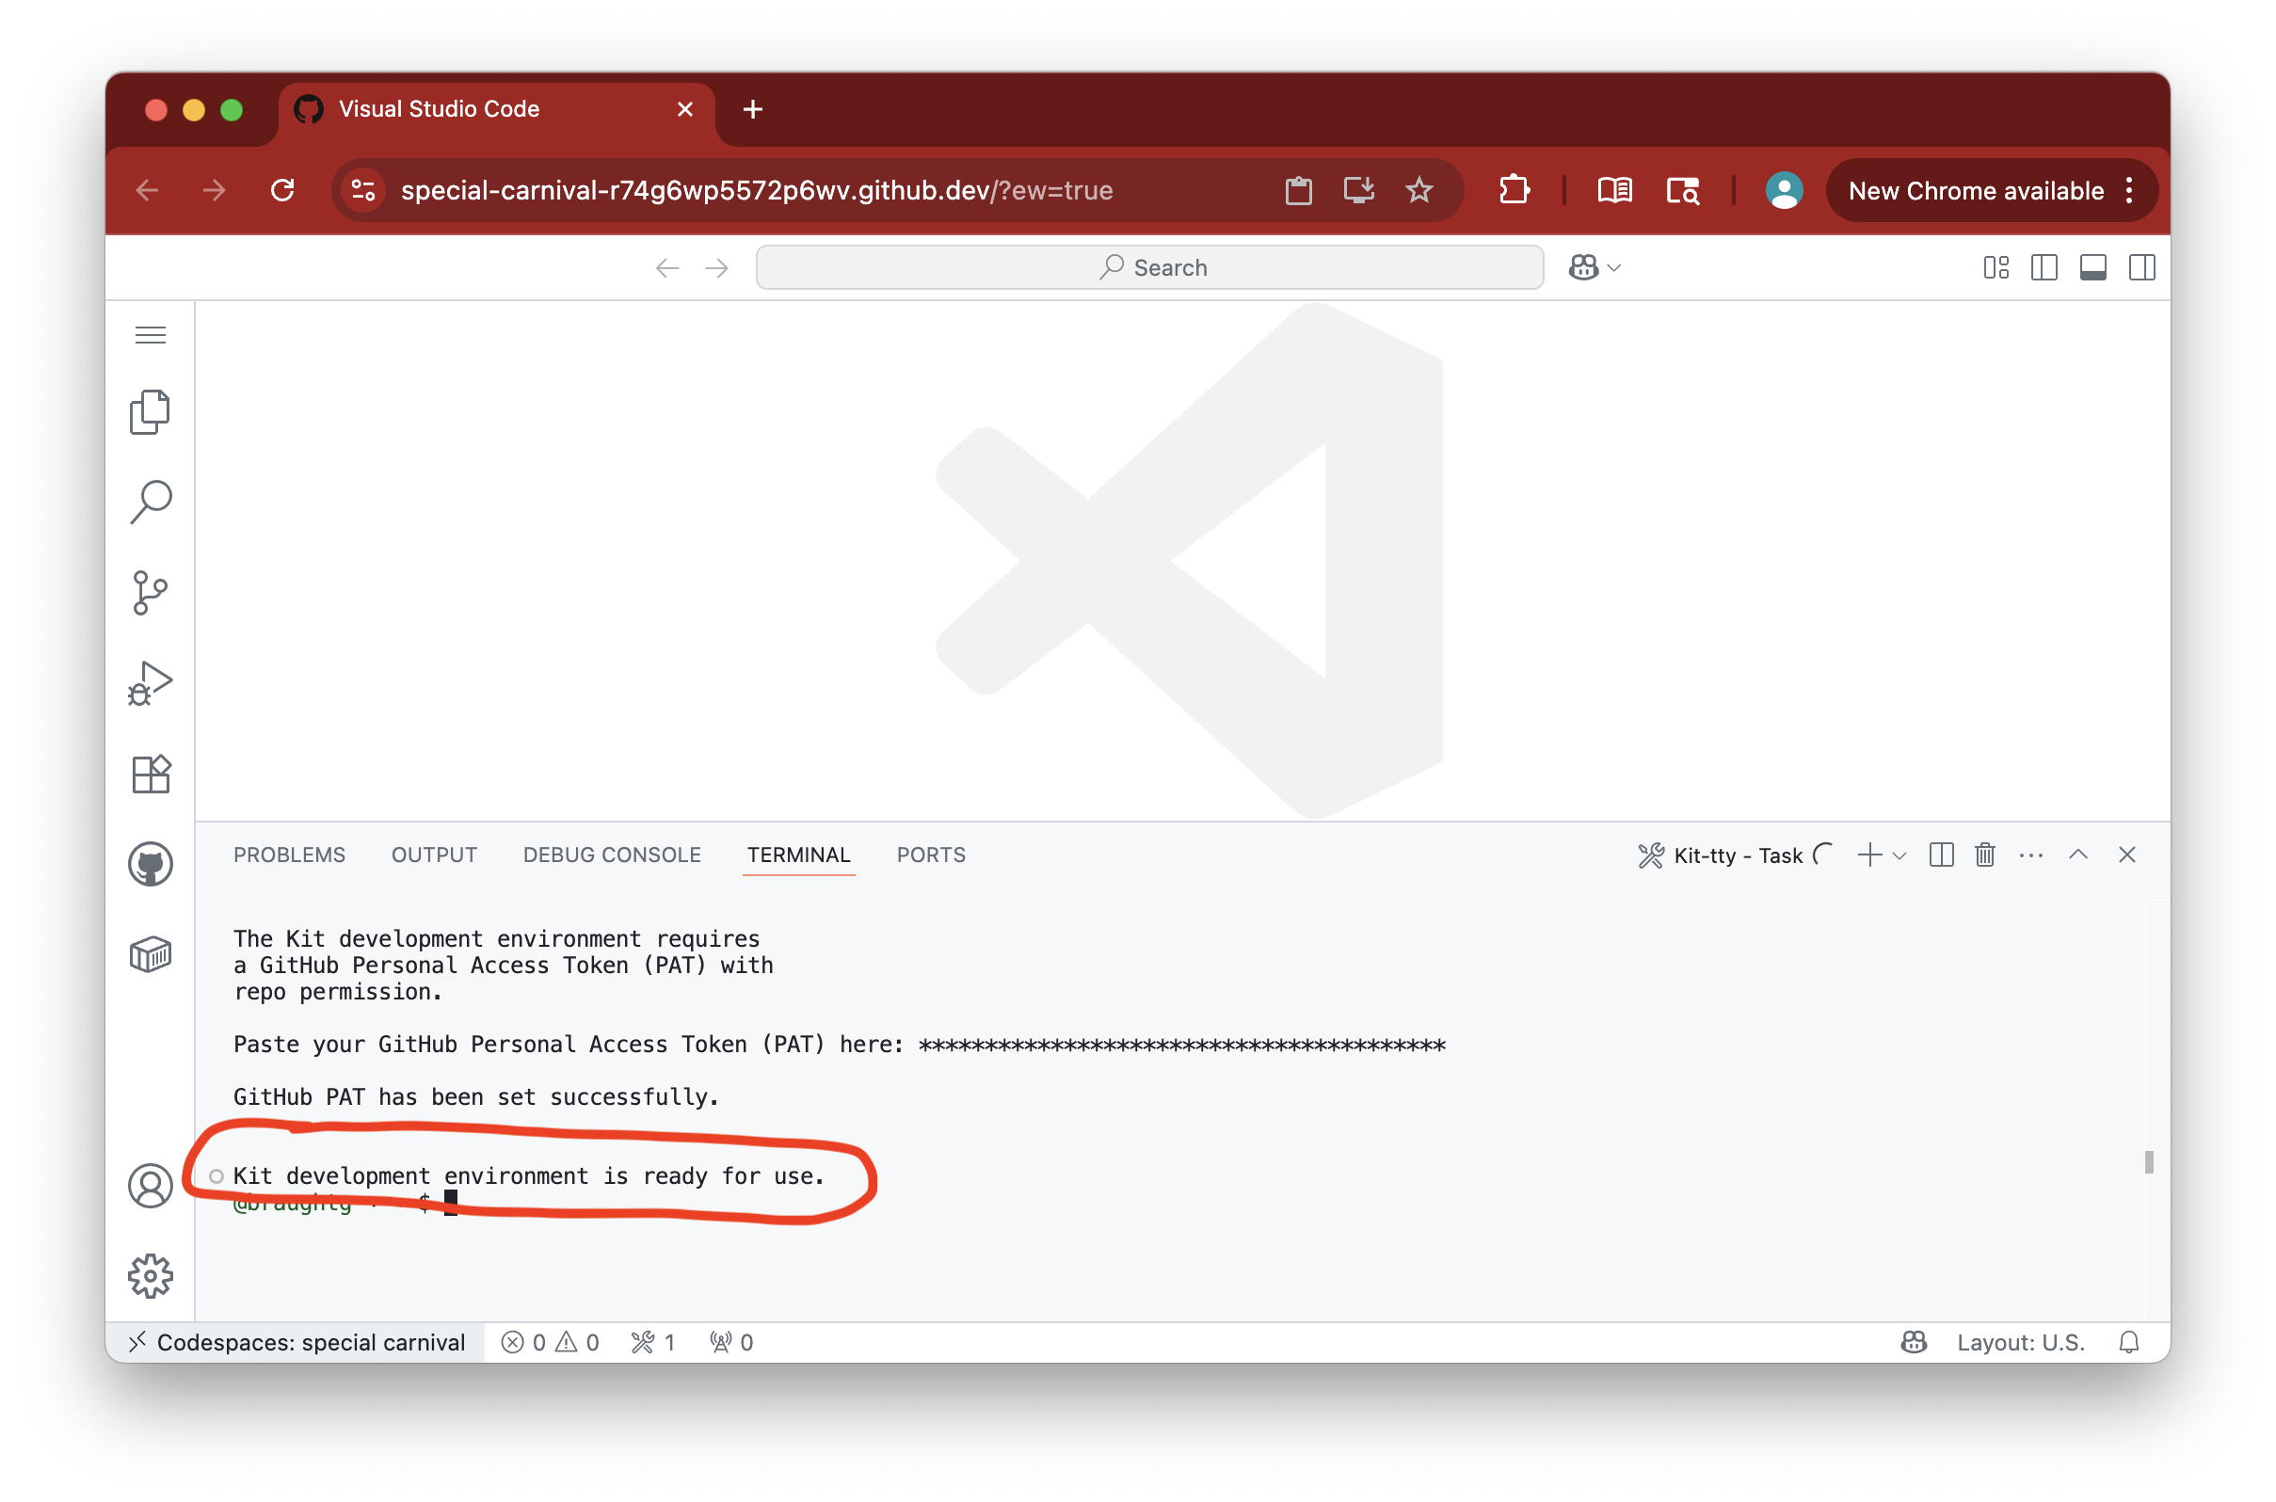Switch to the OUTPUT tab
Image resolution: width=2276 pixels, height=1502 pixels.
[x=434, y=855]
